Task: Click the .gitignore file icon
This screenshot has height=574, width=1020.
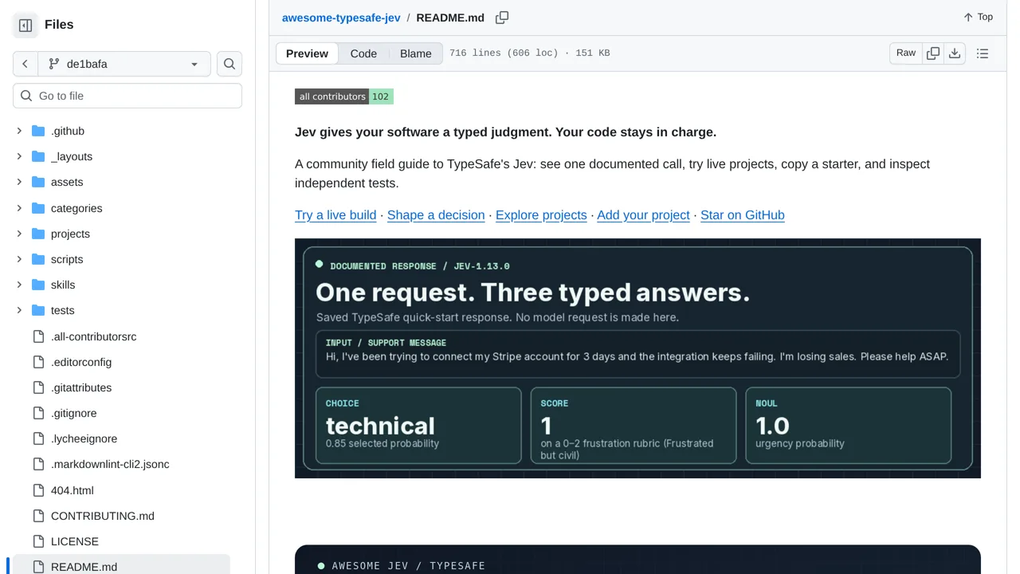Action: coord(38,413)
